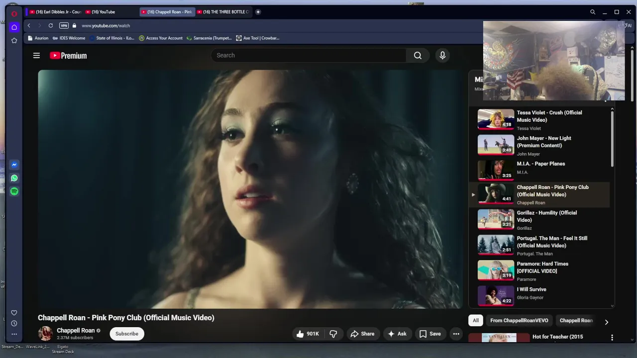Save the video to a playlist
637x358 pixels.
(x=430, y=334)
